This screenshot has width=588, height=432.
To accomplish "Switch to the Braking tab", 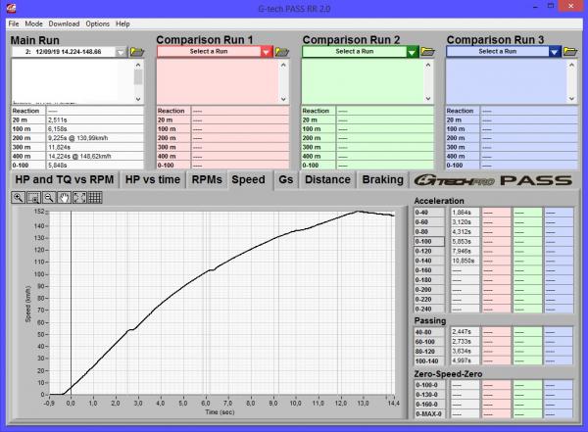I will coord(382,179).
